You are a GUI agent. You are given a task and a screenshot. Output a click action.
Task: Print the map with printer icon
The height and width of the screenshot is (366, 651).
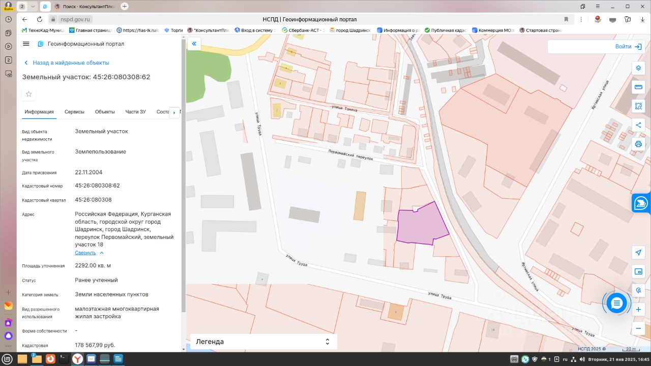tap(638, 144)
